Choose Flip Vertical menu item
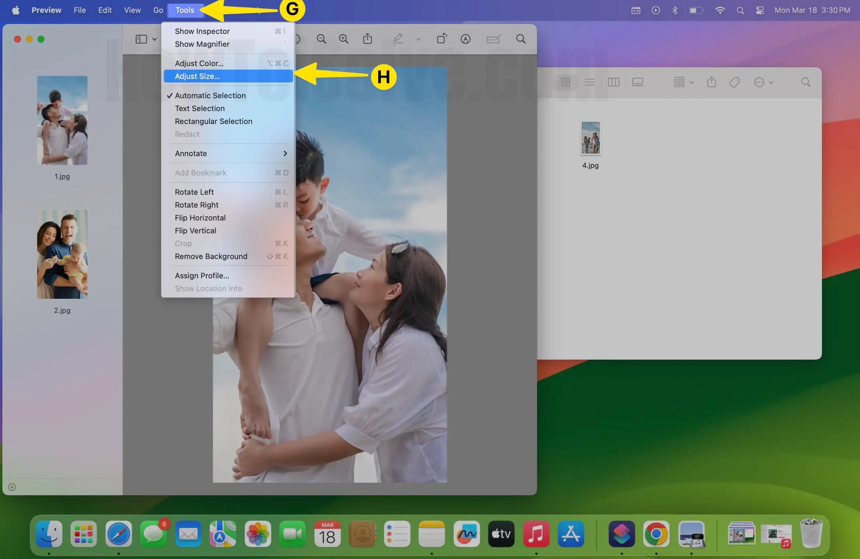Viewport: 860px width, 559px height. tap(228, 231)
